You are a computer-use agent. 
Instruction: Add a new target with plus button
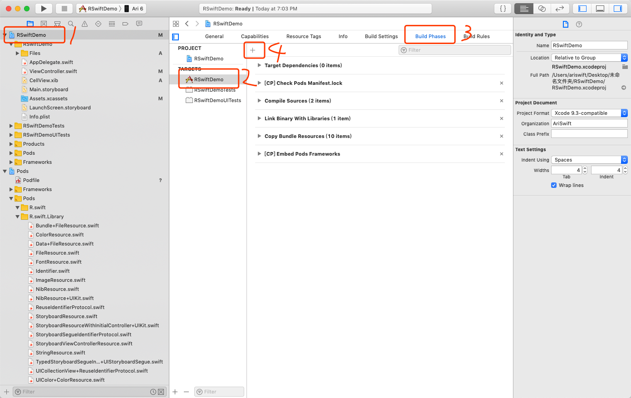175,392
